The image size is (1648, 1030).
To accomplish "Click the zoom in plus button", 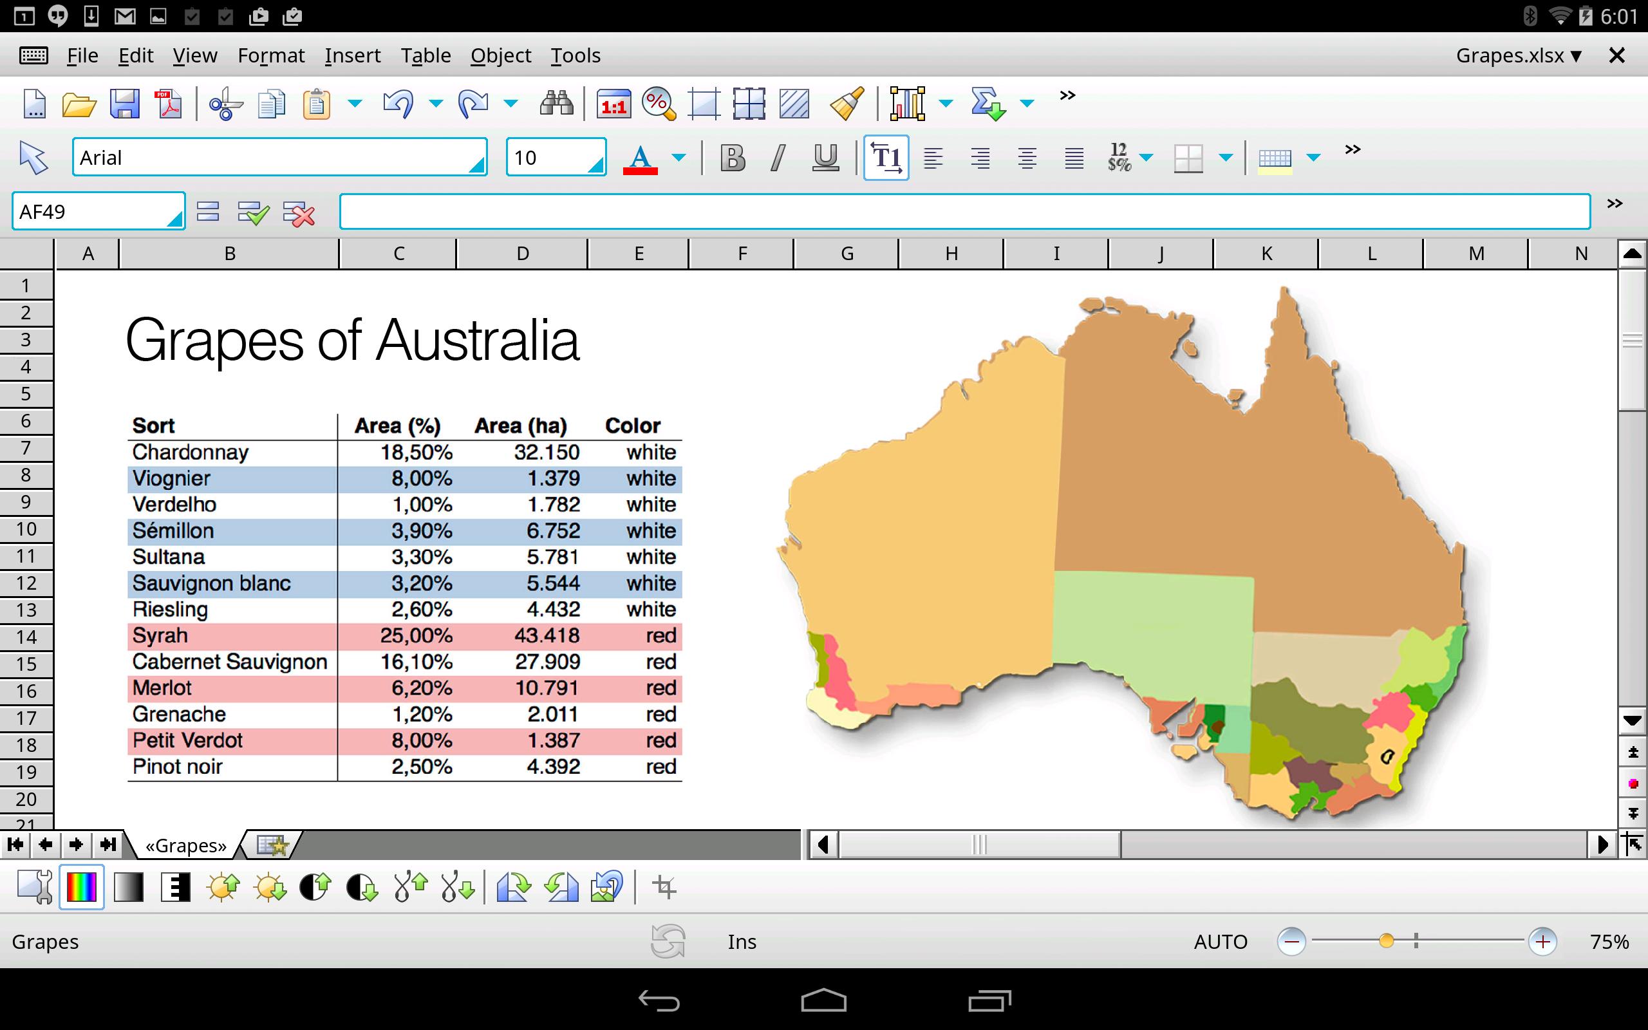I will tap(1542, 941).
